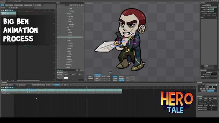Open the weights Mode dropdown
This screenshot has height=123, width=219.
tap(208, 5)
